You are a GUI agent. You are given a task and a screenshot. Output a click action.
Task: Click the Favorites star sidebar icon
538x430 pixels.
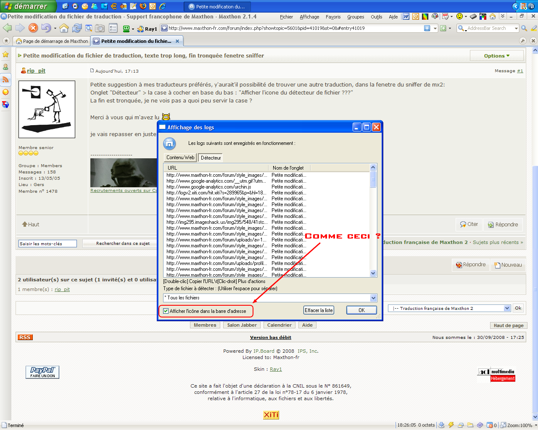point(5,54)
